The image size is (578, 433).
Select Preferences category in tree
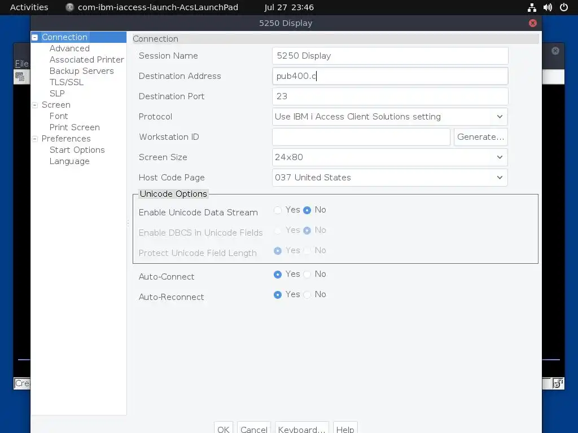coord(66,139)
